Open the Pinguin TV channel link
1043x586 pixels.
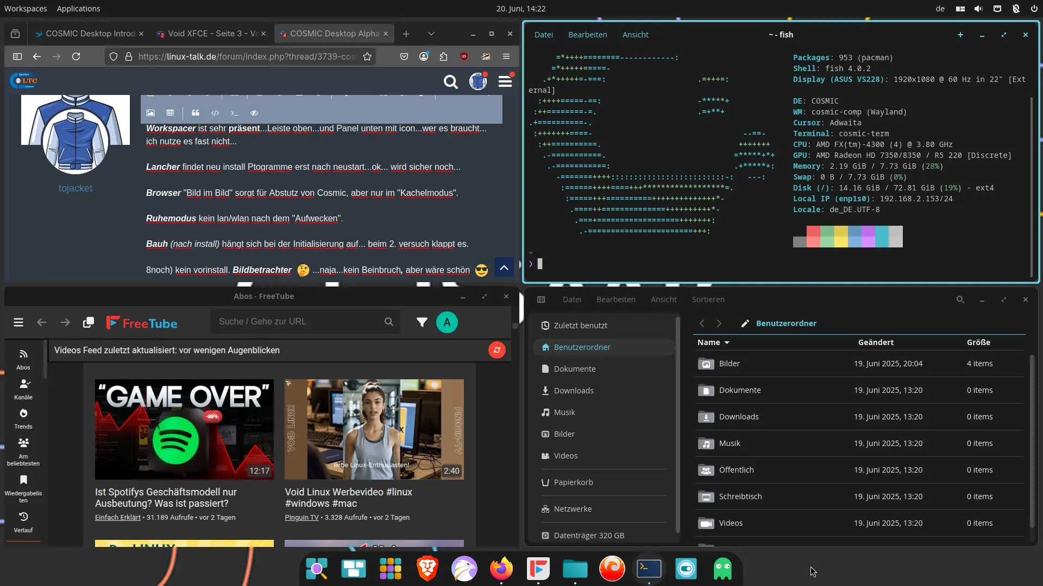pos(301,518)
